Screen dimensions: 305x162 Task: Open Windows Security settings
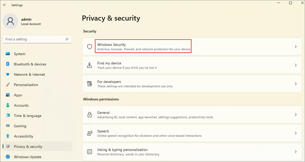point(192,46)
